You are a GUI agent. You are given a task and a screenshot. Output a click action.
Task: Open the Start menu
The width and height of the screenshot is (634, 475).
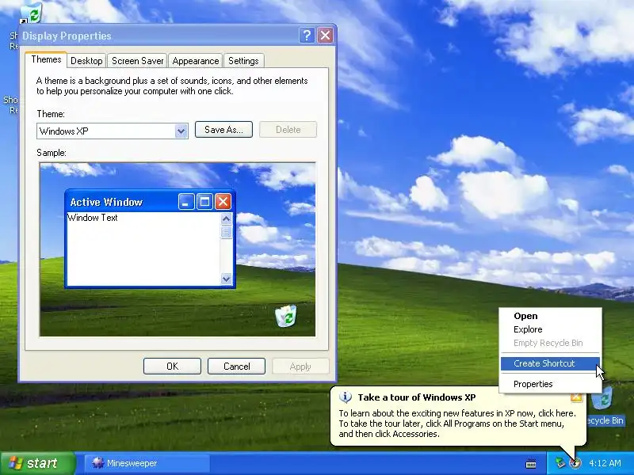coord(37,463)
